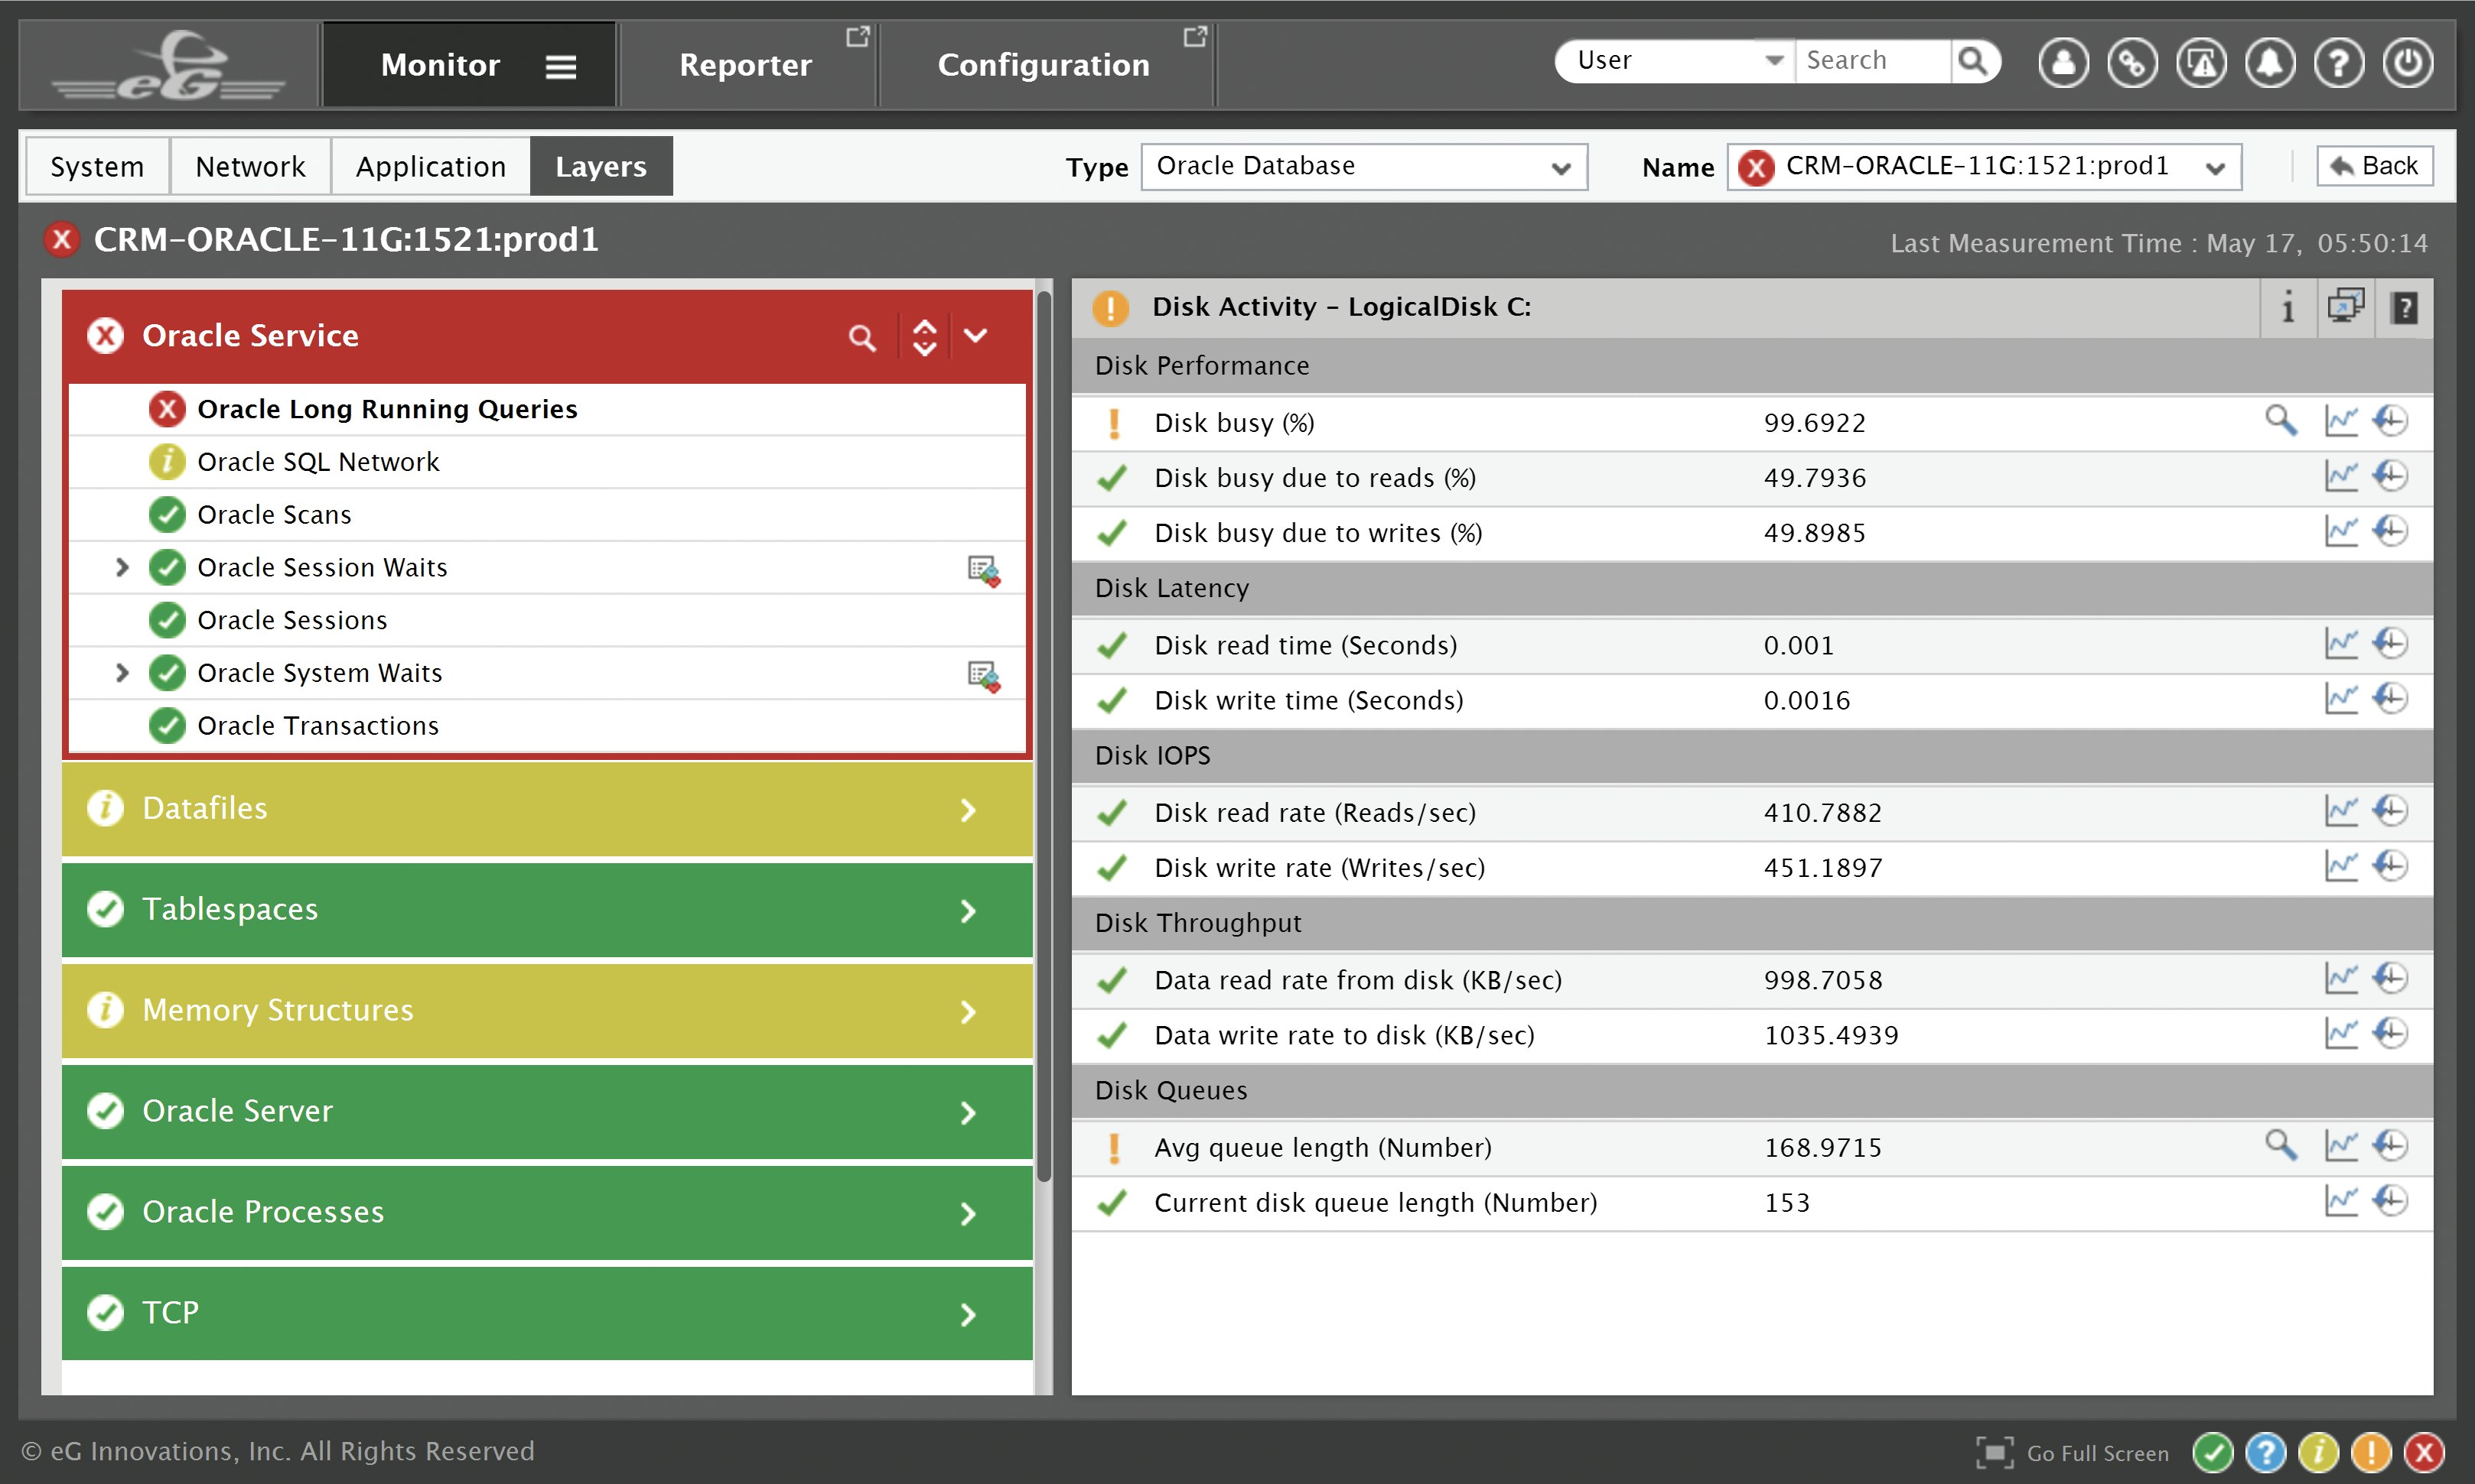Image resolution: width=2475 pixels, height=1484 pixels.
Task: Click the alarm bell icon in top bar
Action: point(2270,63)
